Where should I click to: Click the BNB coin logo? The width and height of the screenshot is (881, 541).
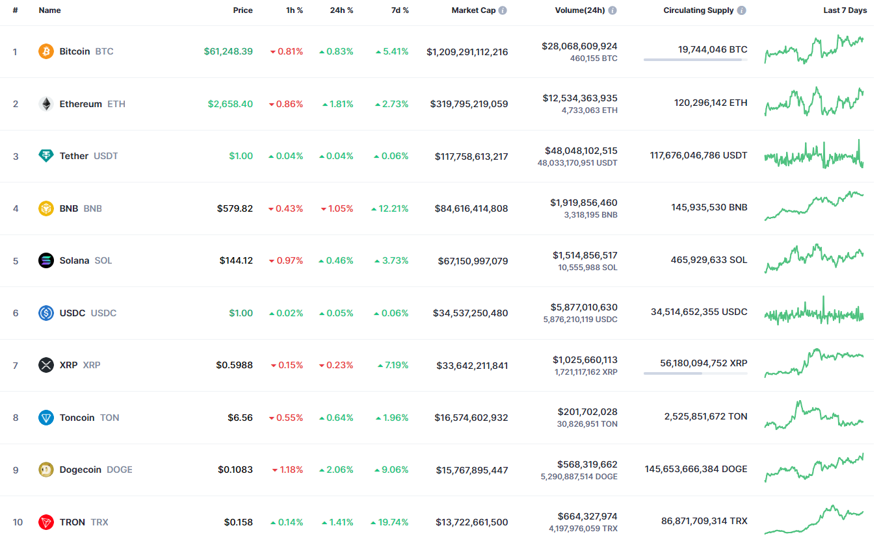point(46,208)
